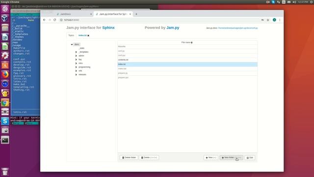Open the Jam.py docs path link
Screen dimensions: 314x177
238,28
